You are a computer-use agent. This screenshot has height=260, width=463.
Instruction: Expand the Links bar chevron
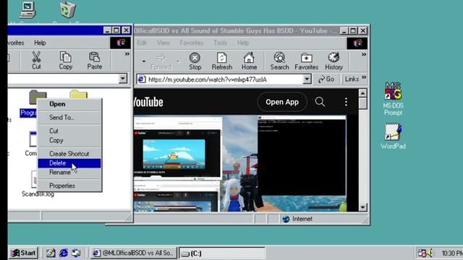364,77
